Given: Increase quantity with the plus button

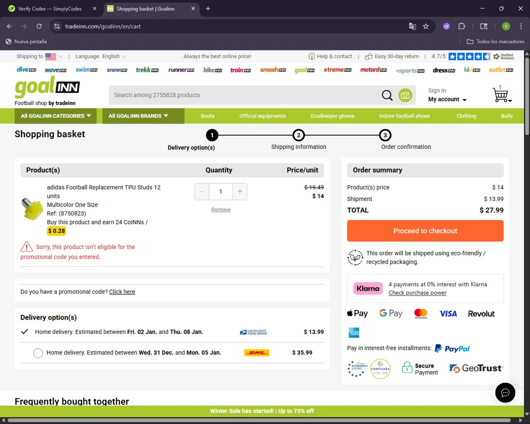Looking at the screenshot, I should coord(240,192).
